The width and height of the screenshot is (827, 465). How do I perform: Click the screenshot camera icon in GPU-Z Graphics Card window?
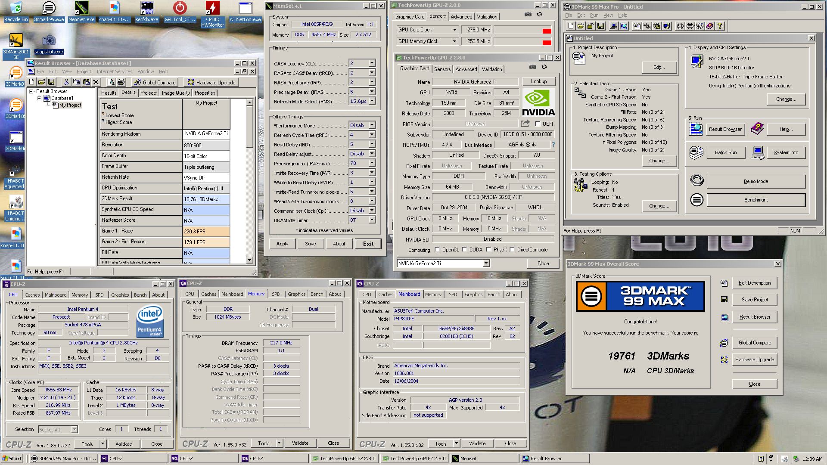[533, 67]
